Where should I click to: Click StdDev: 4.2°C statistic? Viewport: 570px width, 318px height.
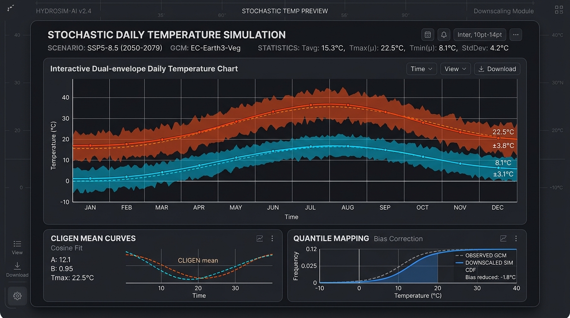(x=485, y=48)
